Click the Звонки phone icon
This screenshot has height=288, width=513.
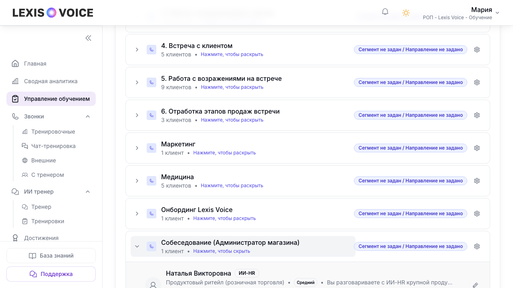coord(15,116)
